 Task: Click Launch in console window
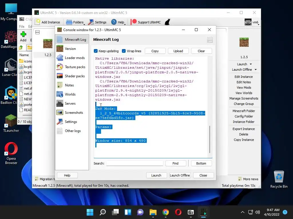click(x=157, y=175)
